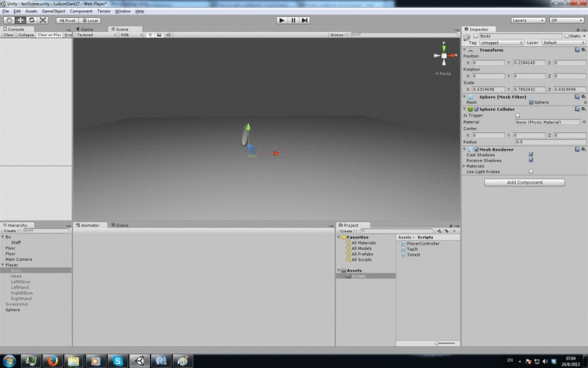Image resolution: width=588 pixels, height=368 pixels.
Task: Toggle Collapse in the Console toolbar
Action: [26, 34]
